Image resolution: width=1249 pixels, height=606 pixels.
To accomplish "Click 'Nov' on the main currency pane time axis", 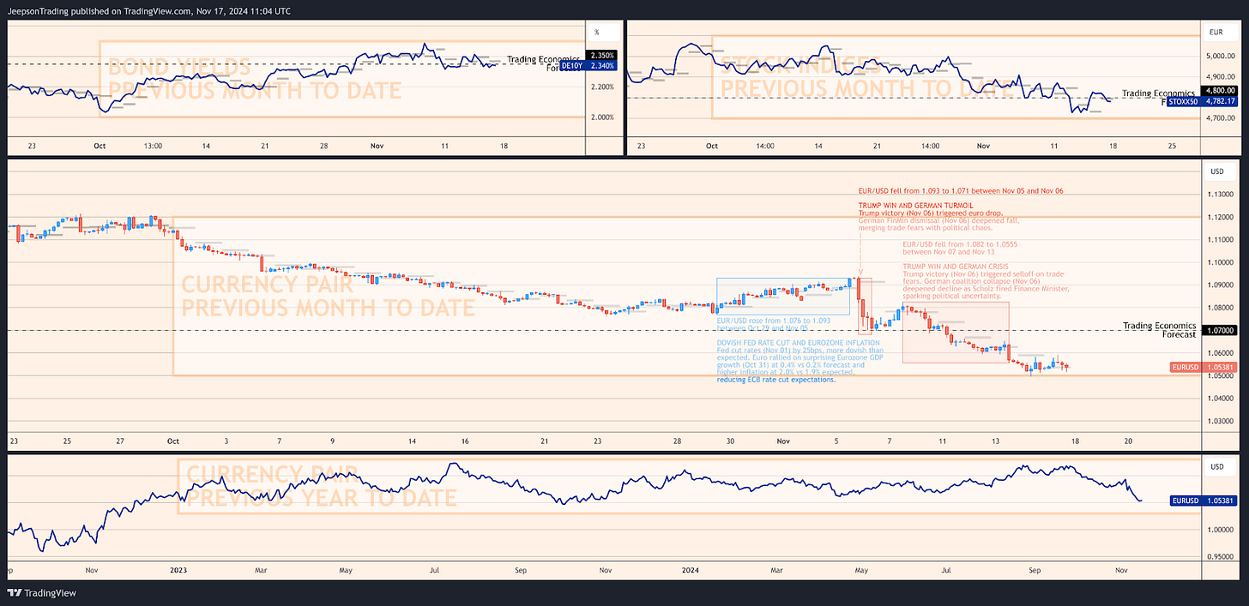I will pos(782,441).
